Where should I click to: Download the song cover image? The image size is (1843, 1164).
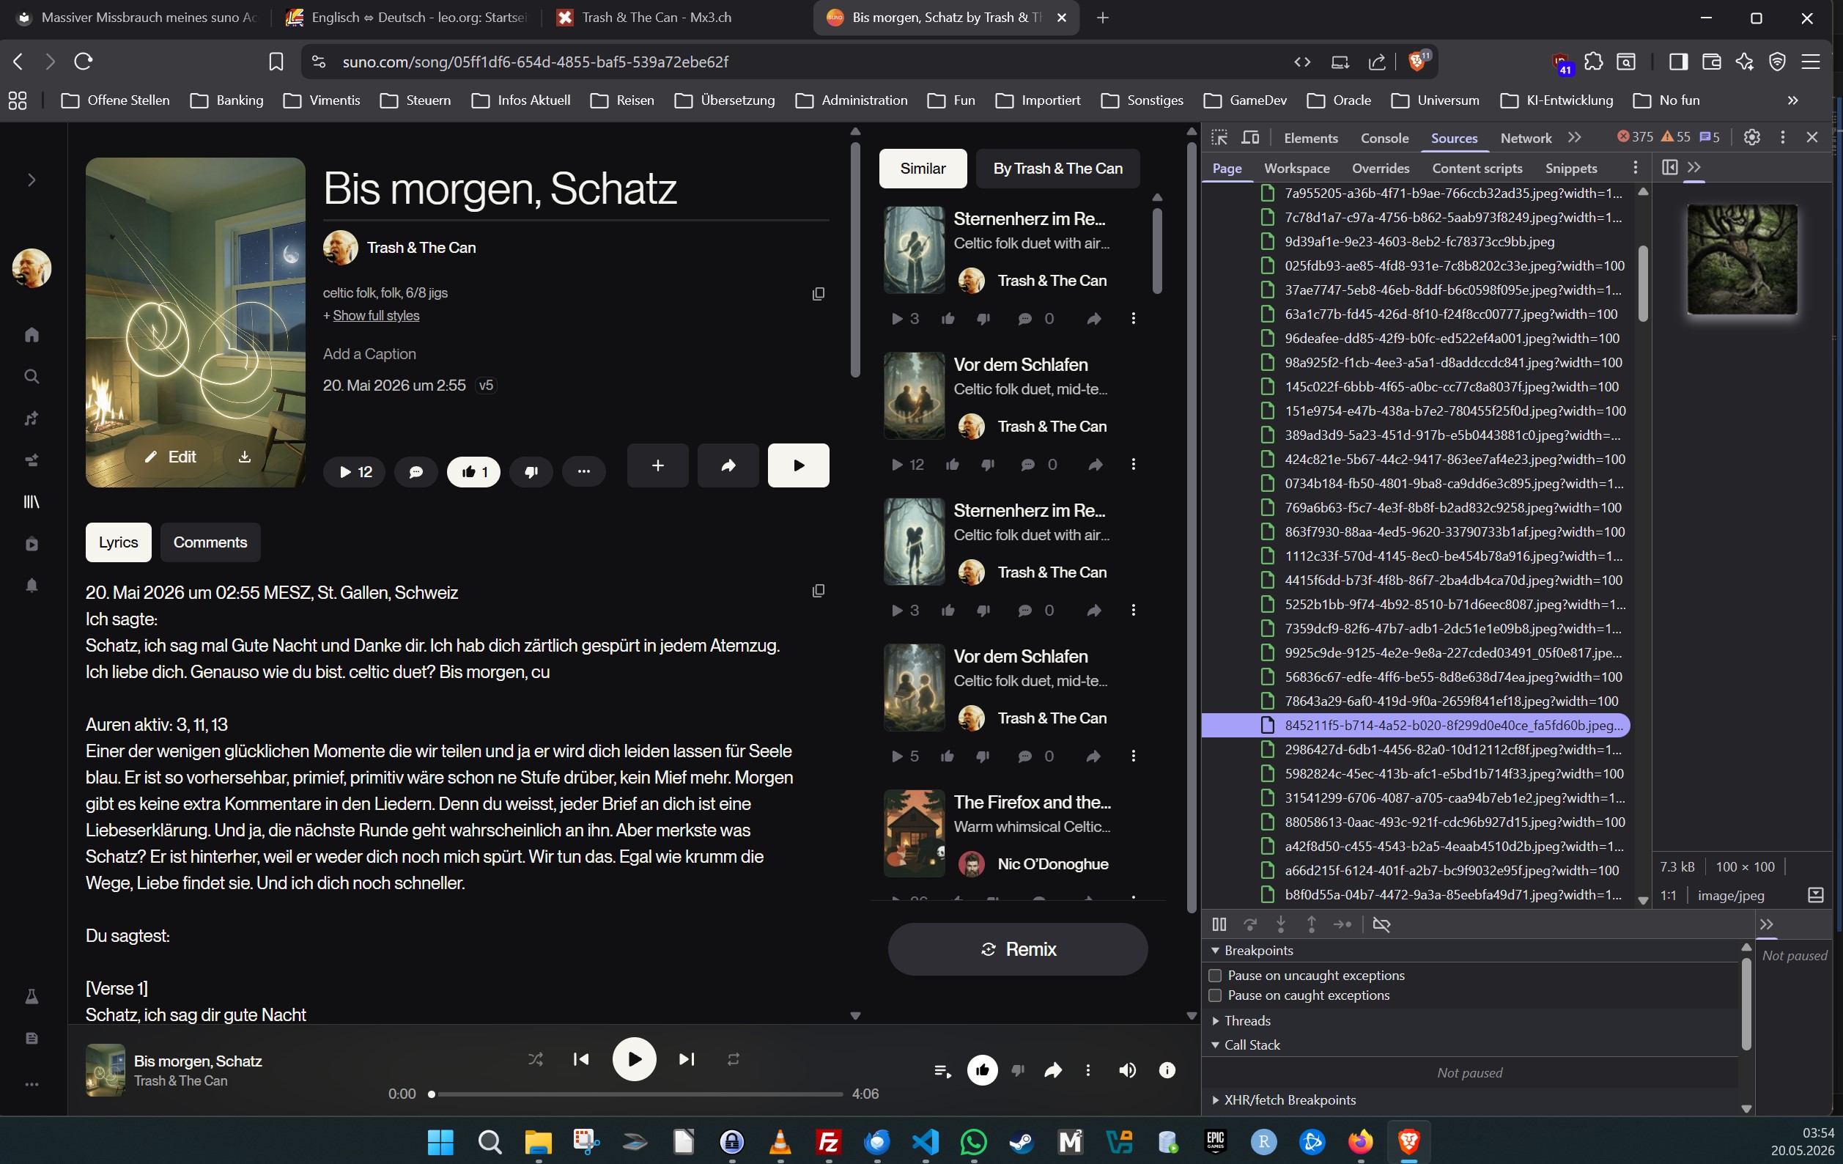(x=244, y=457)
